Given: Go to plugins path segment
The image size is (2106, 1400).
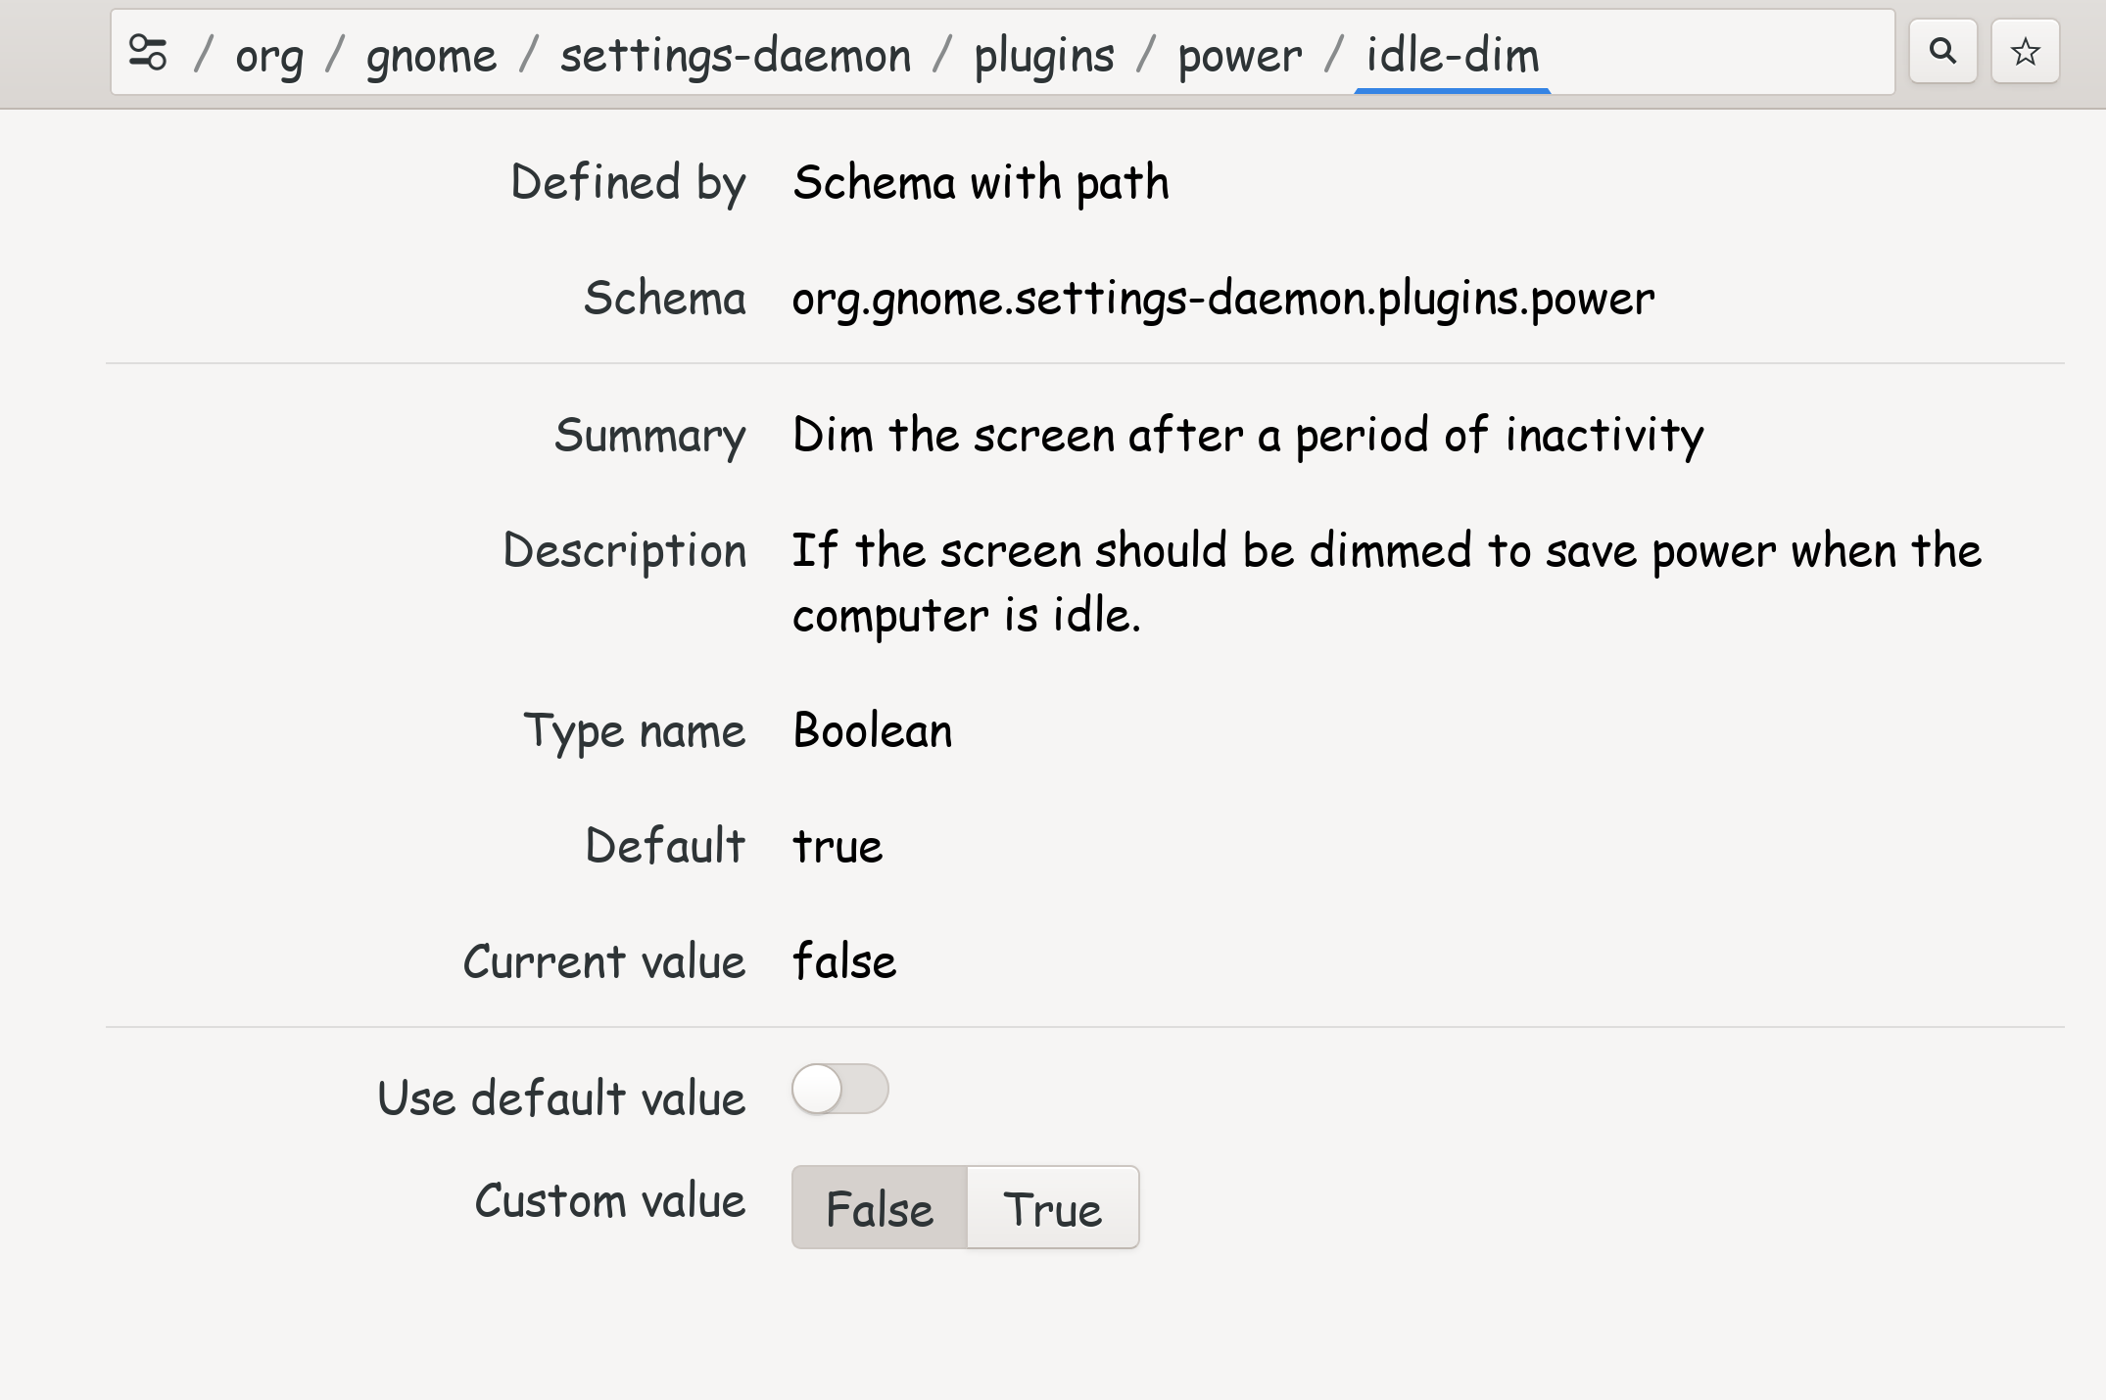Looking at the screenshot, I should (x=1043, y=55).
